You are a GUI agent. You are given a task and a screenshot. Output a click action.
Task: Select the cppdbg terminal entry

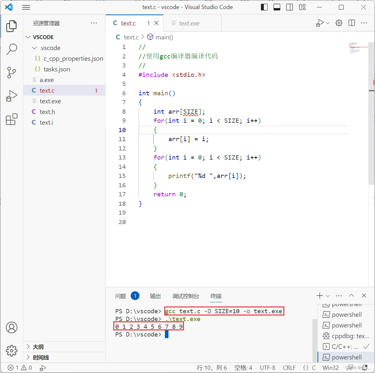[346, 336]
